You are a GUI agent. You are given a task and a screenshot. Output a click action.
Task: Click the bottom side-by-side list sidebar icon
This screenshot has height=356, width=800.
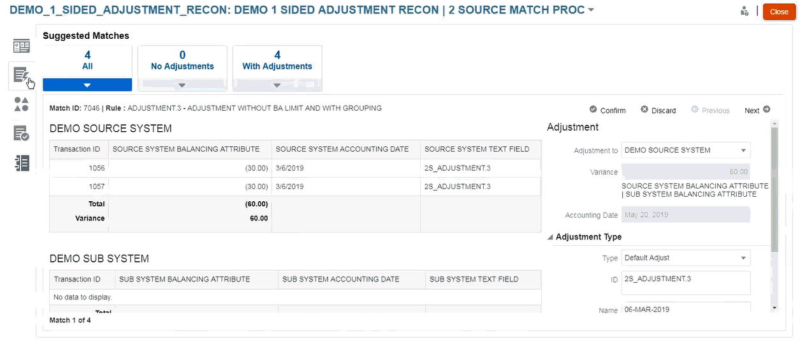click(x=22, y=162)
